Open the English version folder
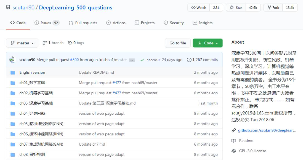This screenshot has width=303, height=160. (32, 72)
